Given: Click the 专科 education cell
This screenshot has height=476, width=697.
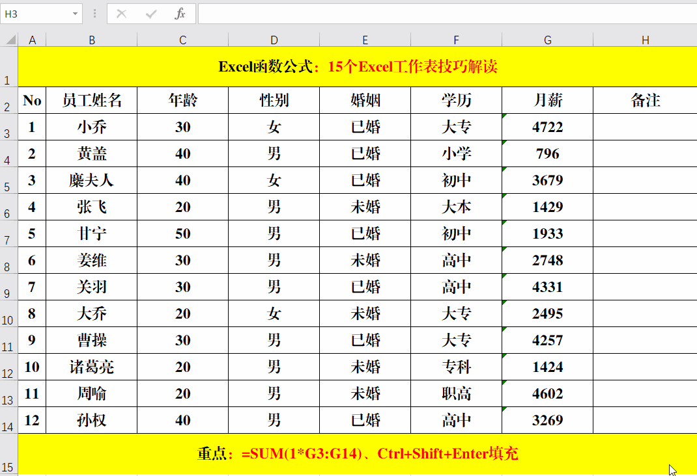Looking at the screenshot, I should (x=456, y=367).
